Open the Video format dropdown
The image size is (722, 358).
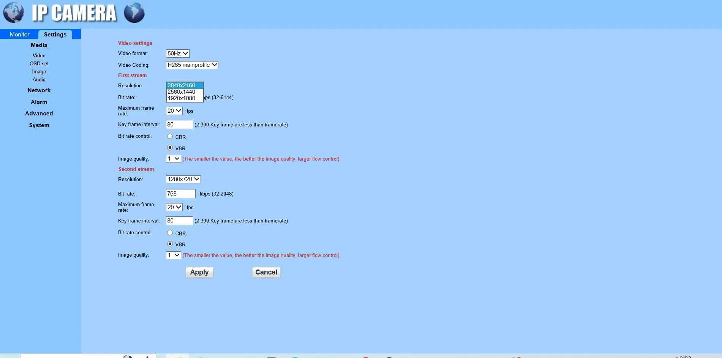[x=177, y=54]
